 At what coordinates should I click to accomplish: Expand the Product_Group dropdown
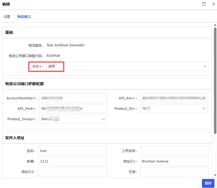(73, 119)
